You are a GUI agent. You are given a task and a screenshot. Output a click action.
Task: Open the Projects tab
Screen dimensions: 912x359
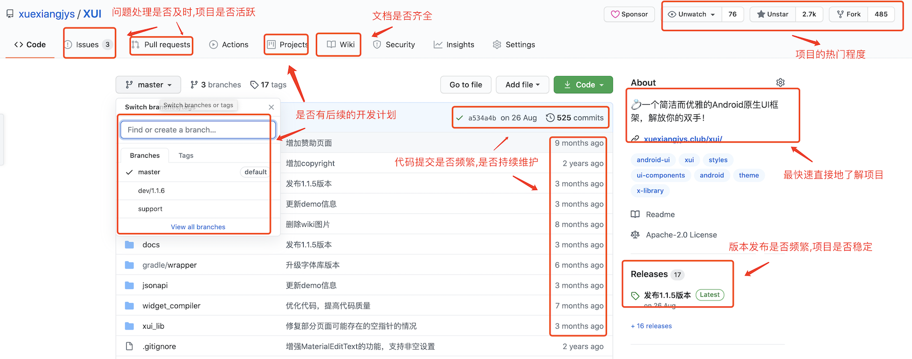point(287,45)
